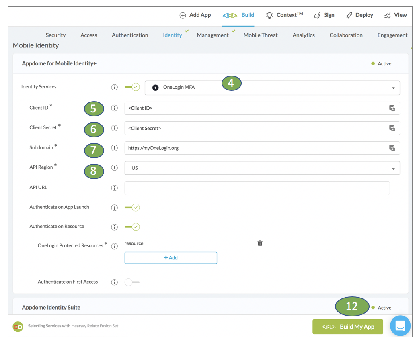The image size is (419, 343).
Task: Select the Identity tab
Action: (x=173, y=35)
